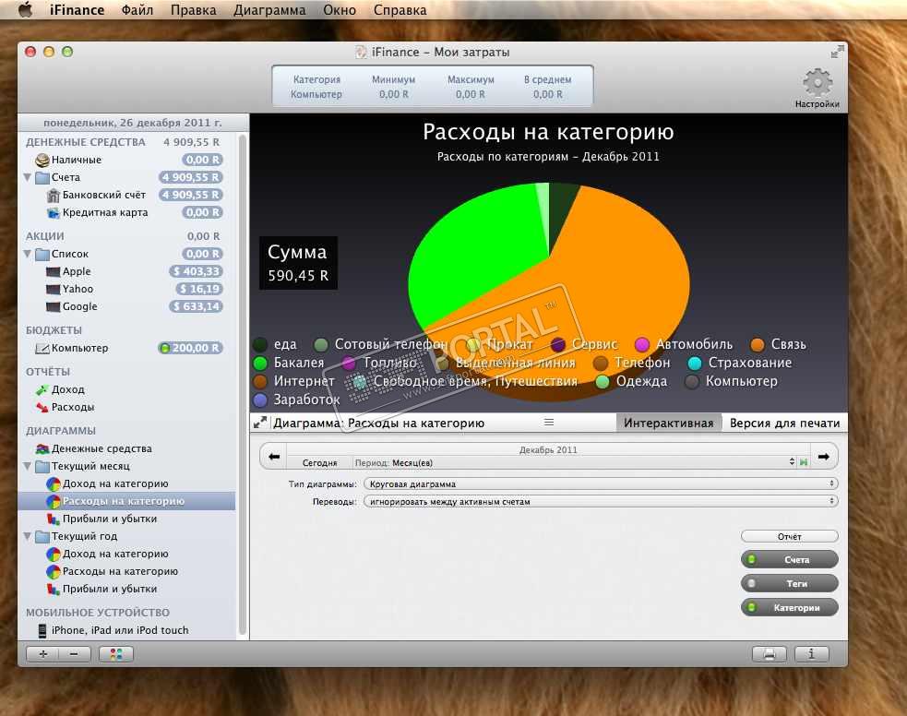Click pie icon of Доход на категорию under Текущий год
Viewport: 907px width, 716px height.
coord(54,554)
